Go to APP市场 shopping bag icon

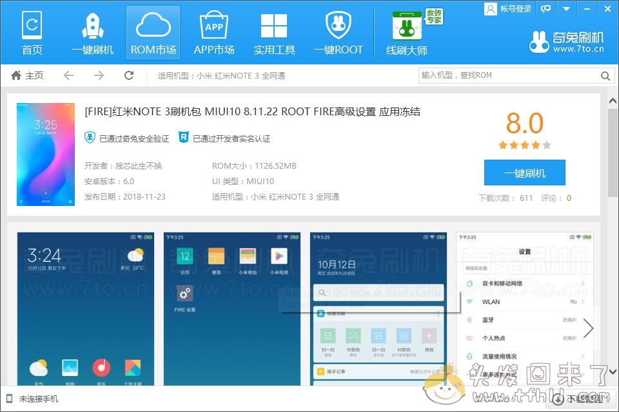click(214, 33)
